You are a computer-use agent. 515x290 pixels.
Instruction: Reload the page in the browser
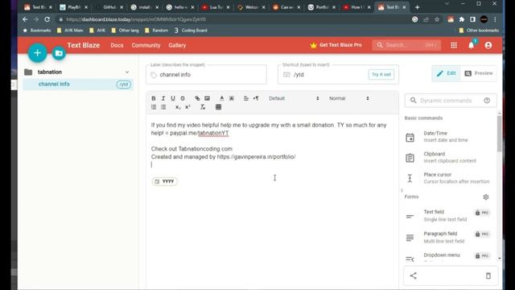pyautogui.click(x=47, y=19)
